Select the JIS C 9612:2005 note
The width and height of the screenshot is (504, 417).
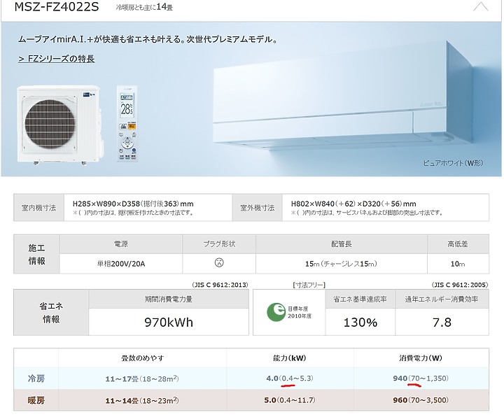[460, 285]
